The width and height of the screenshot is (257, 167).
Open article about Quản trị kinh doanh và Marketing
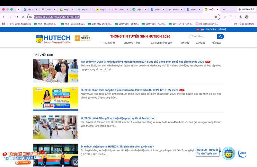click(x=142, y=62)
